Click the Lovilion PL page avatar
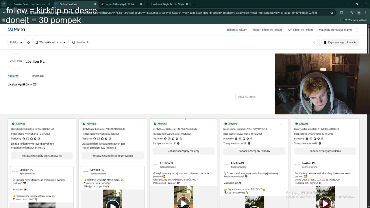Image resolution: width=370 pixels, height=208 pixels. (x=15, y=61)
